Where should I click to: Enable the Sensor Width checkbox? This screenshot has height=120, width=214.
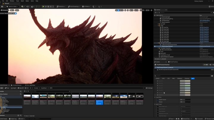click(158, 107)
